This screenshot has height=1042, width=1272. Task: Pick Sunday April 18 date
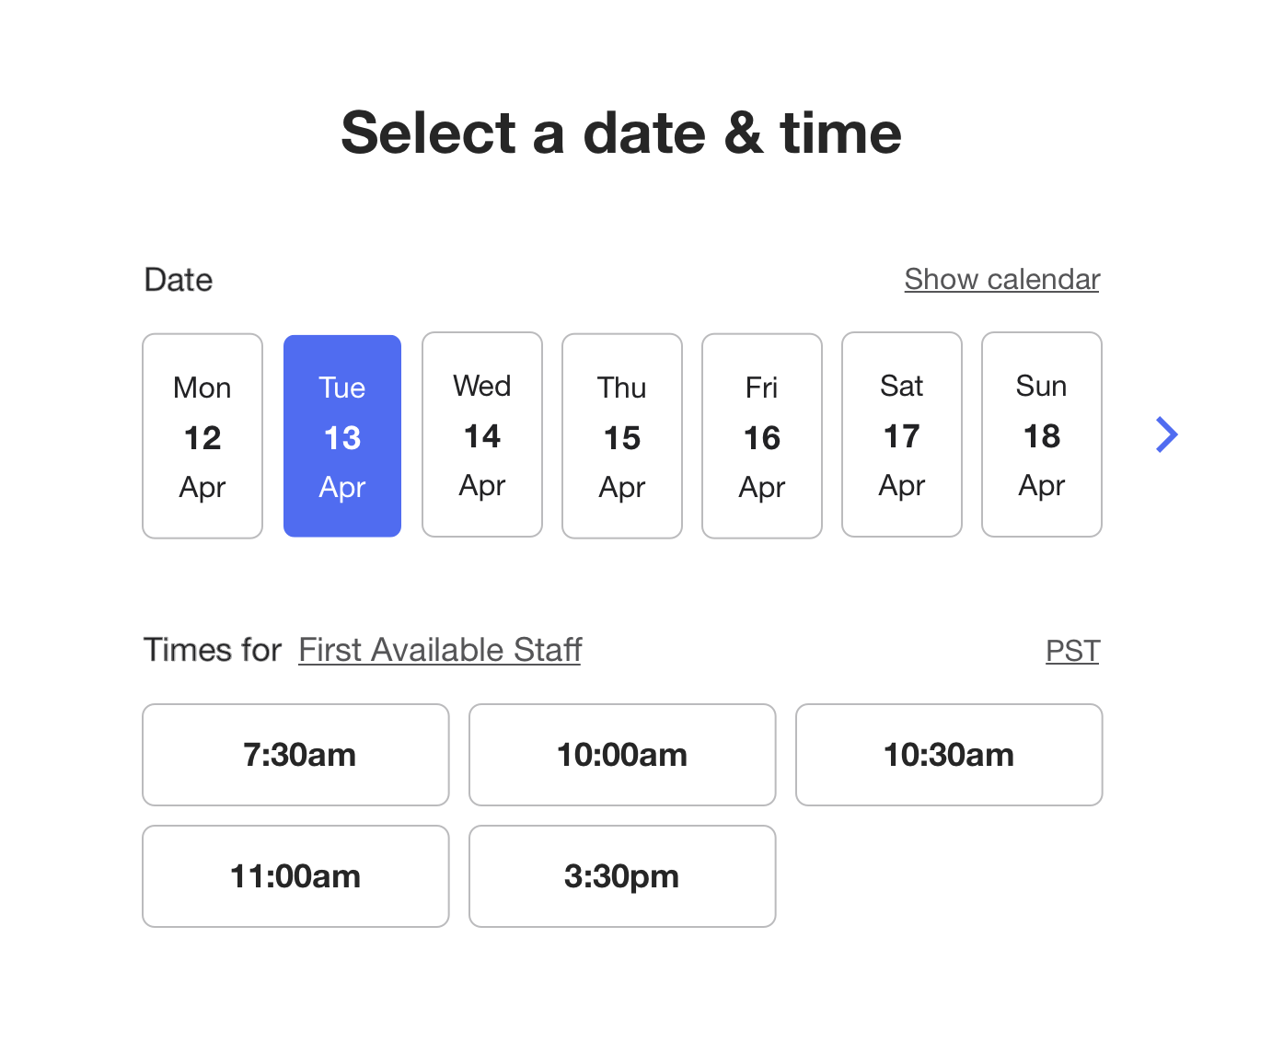tap(1042, 434)
